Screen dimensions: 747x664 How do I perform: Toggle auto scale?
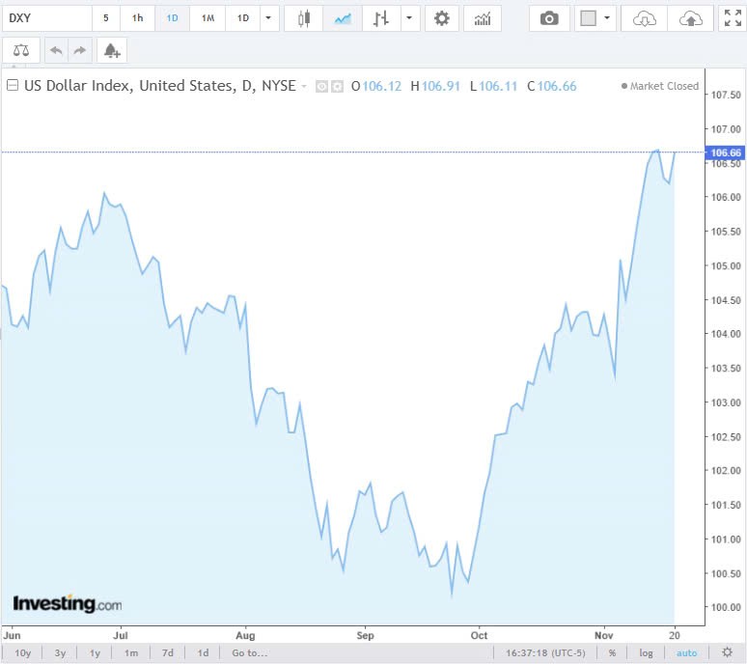point(686,653)
